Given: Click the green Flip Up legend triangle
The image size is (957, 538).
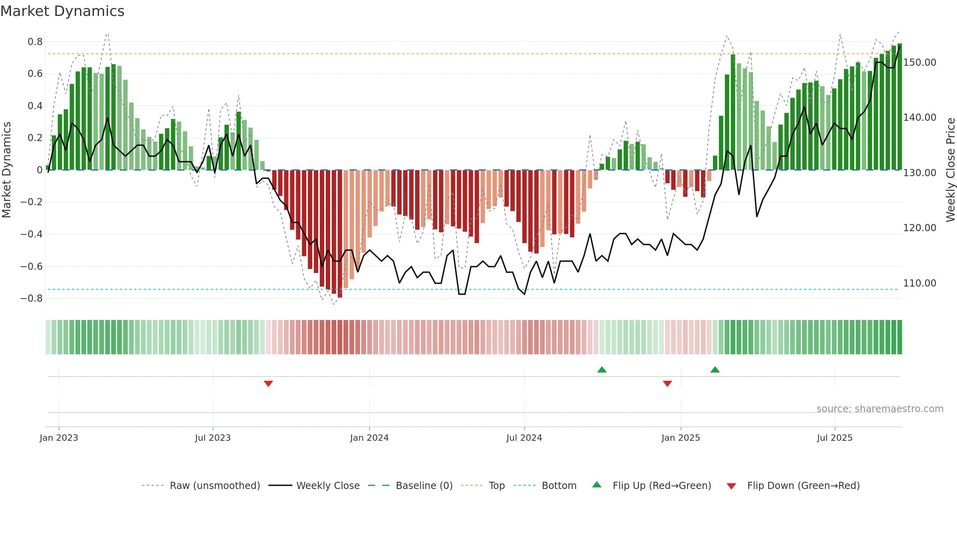Looking at the screenshot, I should 597,485.
